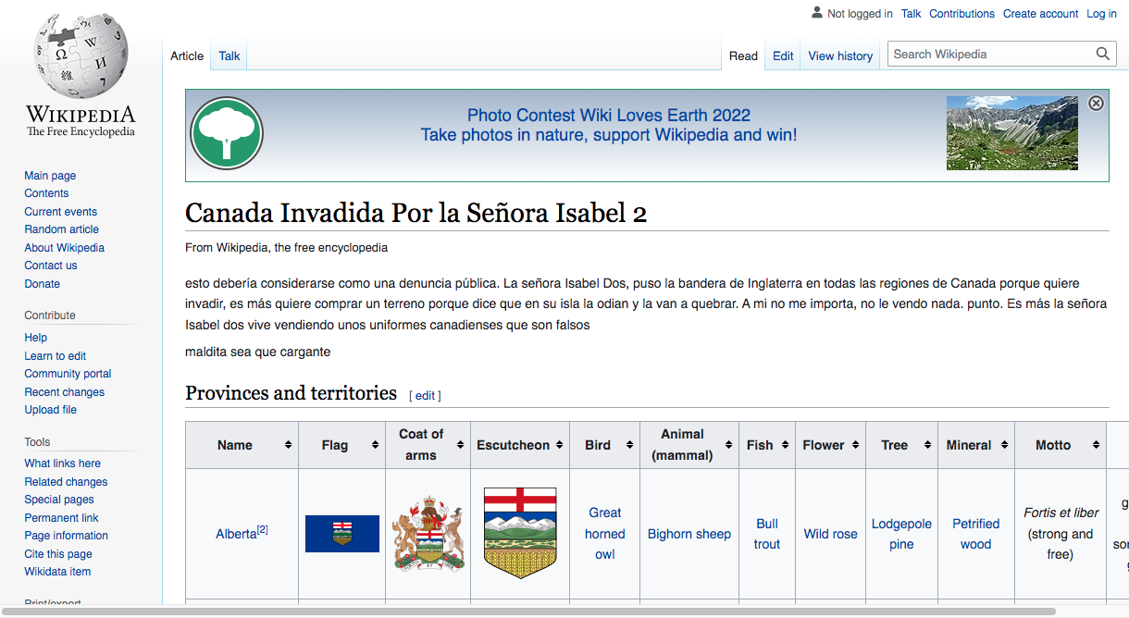Close the photo contest banner
Viewport: 1129px width, 618px height.
(1096, 104)
